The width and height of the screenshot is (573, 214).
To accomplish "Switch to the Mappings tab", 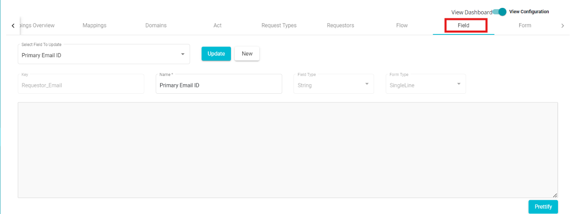I will tap(94, 25).
